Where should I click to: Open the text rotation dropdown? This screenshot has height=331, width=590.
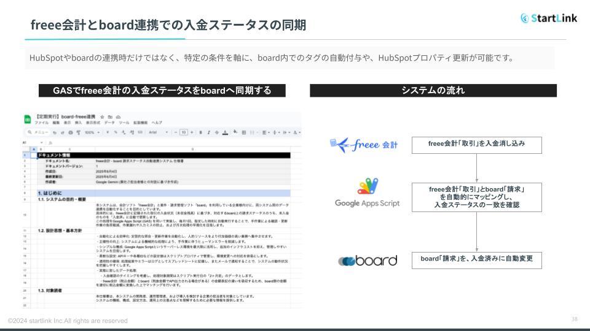point(297,132)
